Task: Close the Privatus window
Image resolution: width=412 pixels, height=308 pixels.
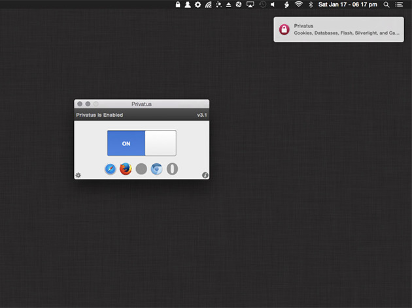Action: pyautogui.click(x=80, y=104)
